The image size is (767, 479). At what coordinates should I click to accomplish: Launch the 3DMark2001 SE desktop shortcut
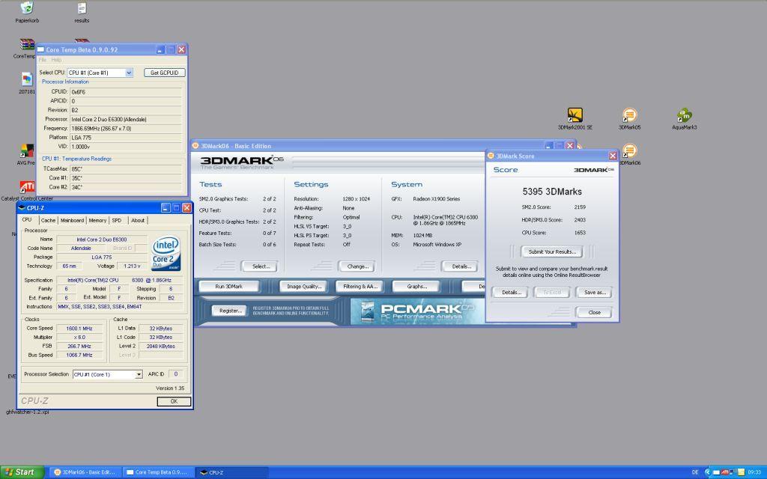pos(575,115)
